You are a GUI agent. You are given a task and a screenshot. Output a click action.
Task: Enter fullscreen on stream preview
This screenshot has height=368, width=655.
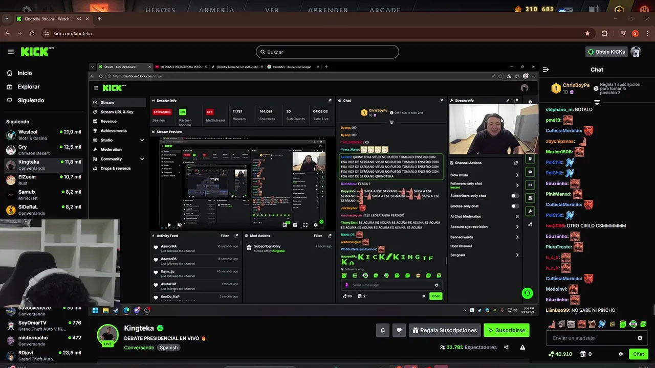coord(305,225)
